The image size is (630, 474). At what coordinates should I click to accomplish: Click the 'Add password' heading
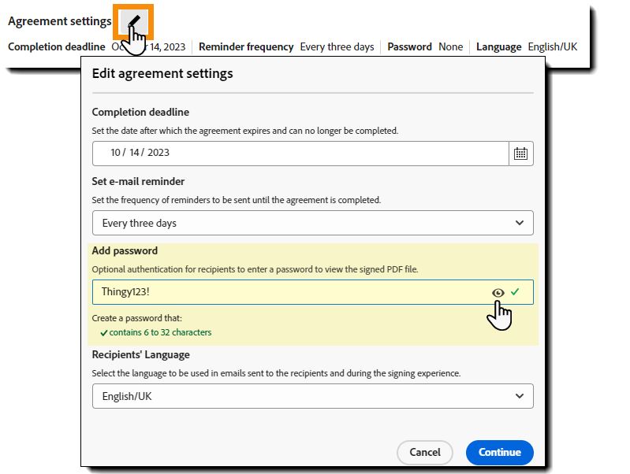(125, 251)
